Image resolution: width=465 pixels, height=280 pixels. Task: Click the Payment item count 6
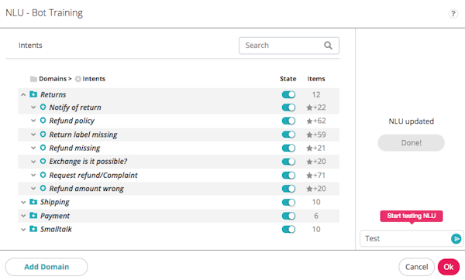316,216
